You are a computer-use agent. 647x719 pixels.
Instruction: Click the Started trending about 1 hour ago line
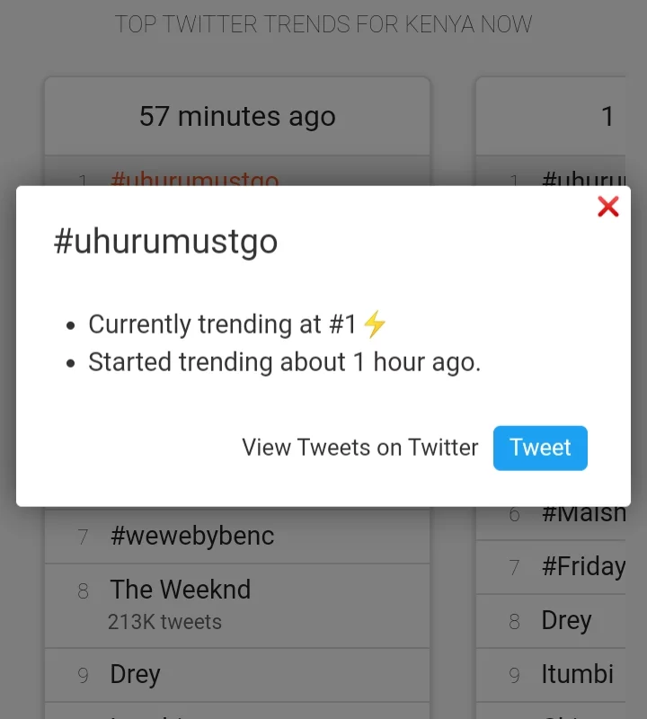coord(284,362)
